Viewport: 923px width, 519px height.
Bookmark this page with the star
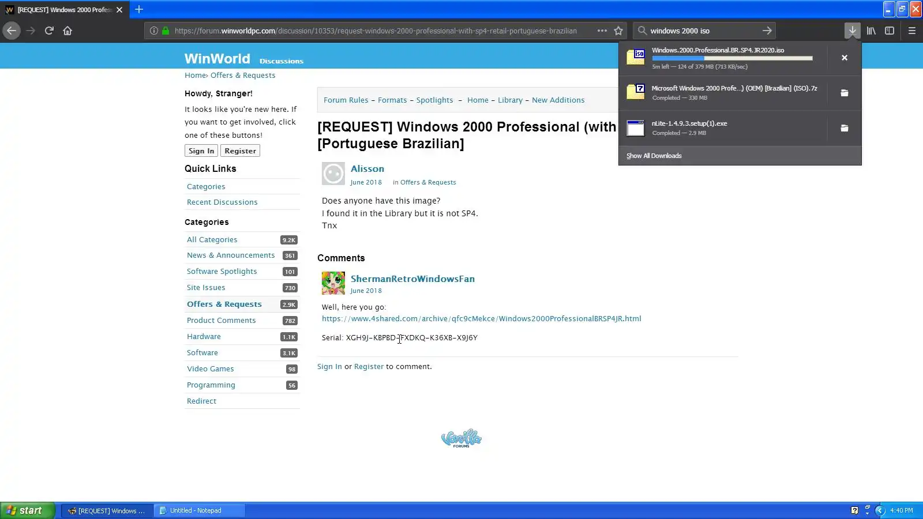tap(618, 31)
